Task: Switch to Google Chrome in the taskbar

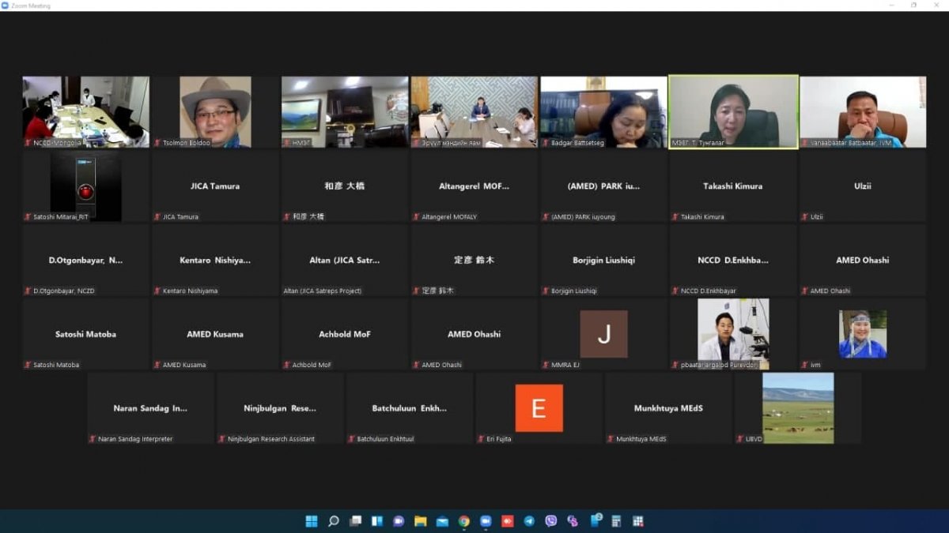Action: (x=464, y=521)
